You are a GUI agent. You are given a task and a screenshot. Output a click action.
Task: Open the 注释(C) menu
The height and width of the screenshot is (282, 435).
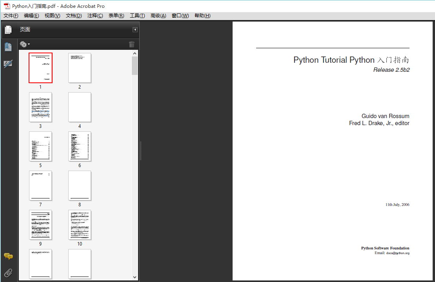pos(95,16)
